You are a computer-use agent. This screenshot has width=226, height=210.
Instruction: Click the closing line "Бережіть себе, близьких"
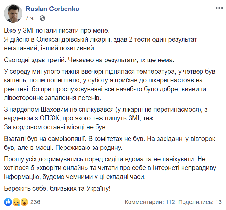click(57, 188)
